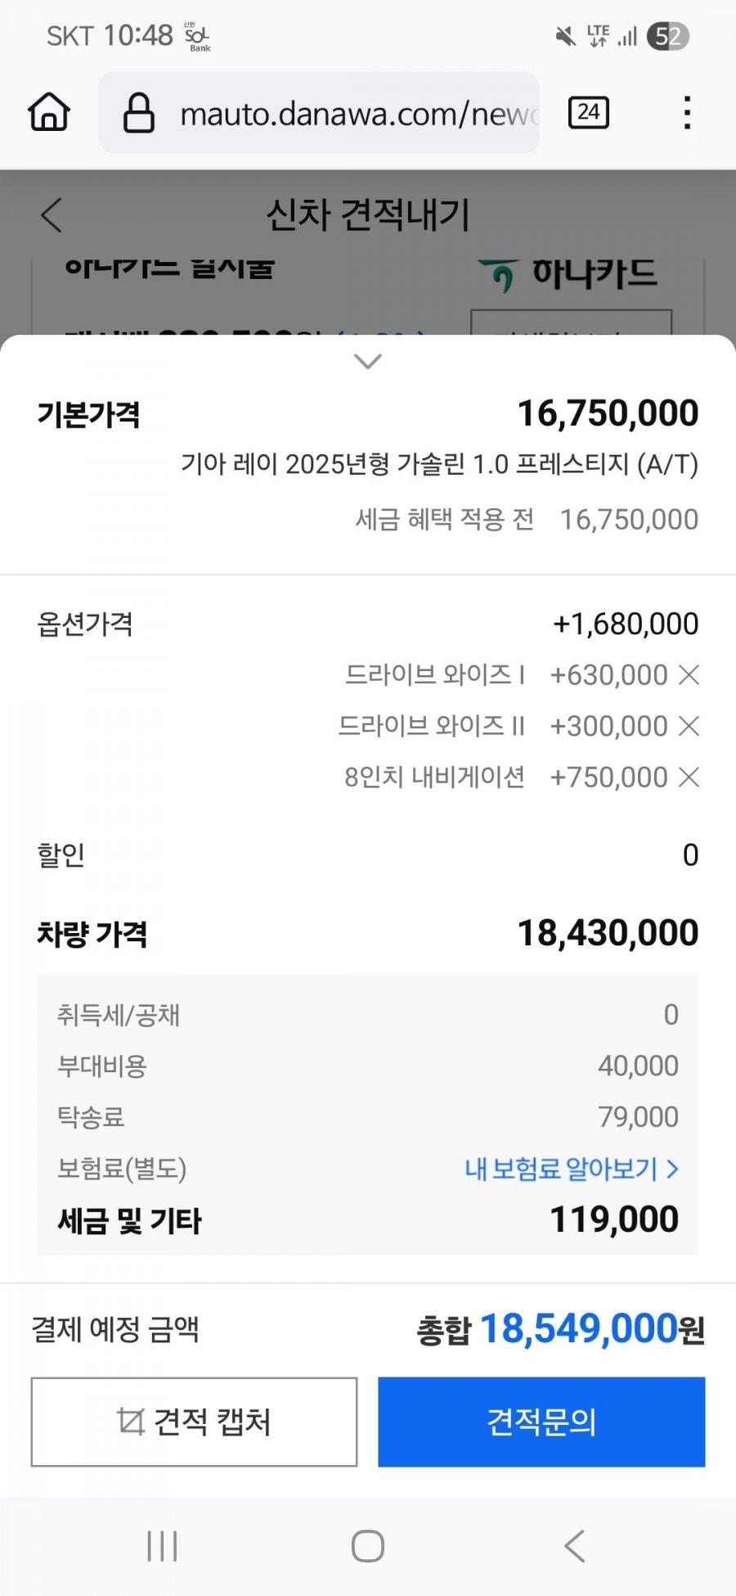Viewport: 736px width, 1596px height.
Task: Tap Android home navigation button
Action: (368, 1546)
